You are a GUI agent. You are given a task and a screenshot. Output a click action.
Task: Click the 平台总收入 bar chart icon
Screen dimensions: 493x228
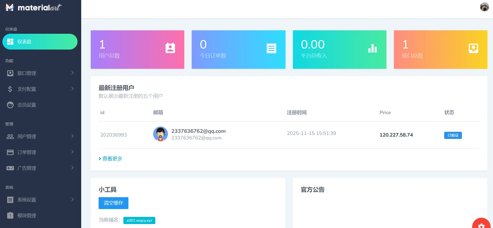(373, 48)
